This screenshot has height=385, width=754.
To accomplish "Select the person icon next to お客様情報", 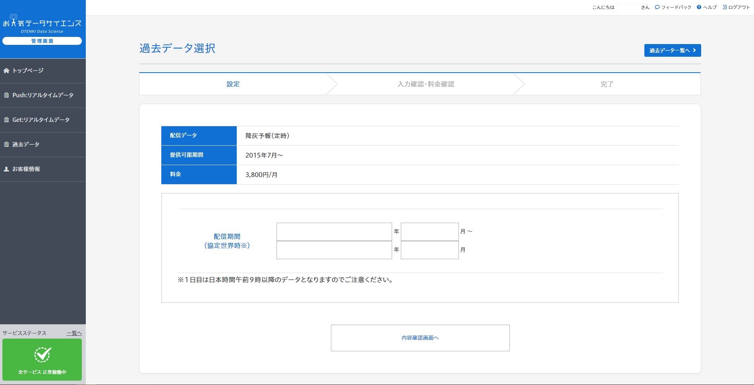I will coord(6,169).
